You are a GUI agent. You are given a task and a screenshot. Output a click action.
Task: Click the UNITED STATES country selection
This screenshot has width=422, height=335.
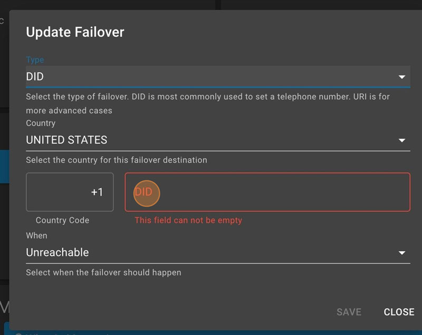(66, 140)
